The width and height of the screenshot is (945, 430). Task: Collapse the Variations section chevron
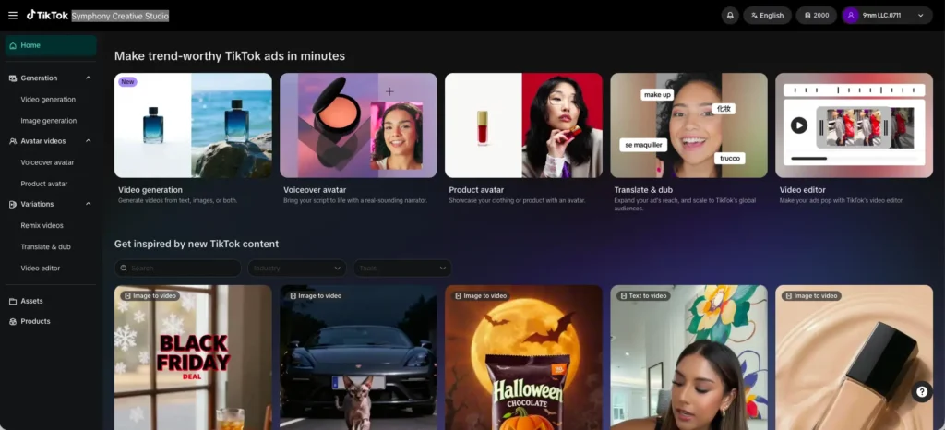88,204
